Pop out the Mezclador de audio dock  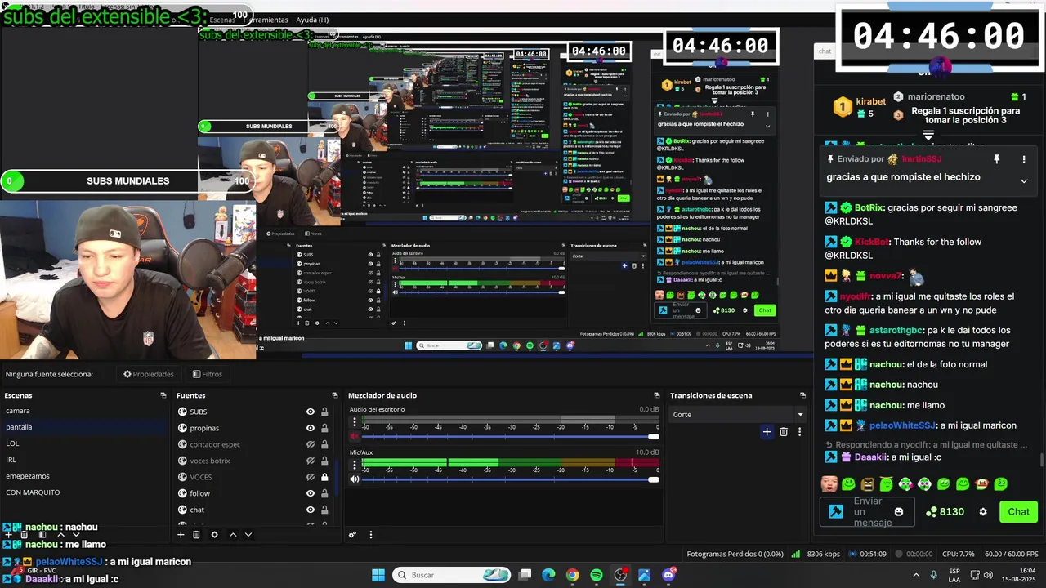coord(655,395)
